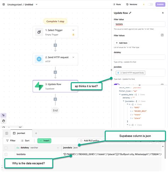The image size is (168, 172).
Task: Click plus icon below Update Row step
Action: [x=55, y=99]
